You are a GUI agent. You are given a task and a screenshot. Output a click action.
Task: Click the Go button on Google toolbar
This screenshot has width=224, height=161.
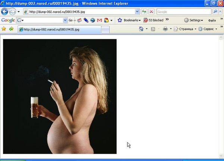pyautogui.click(x=71, y=20)
